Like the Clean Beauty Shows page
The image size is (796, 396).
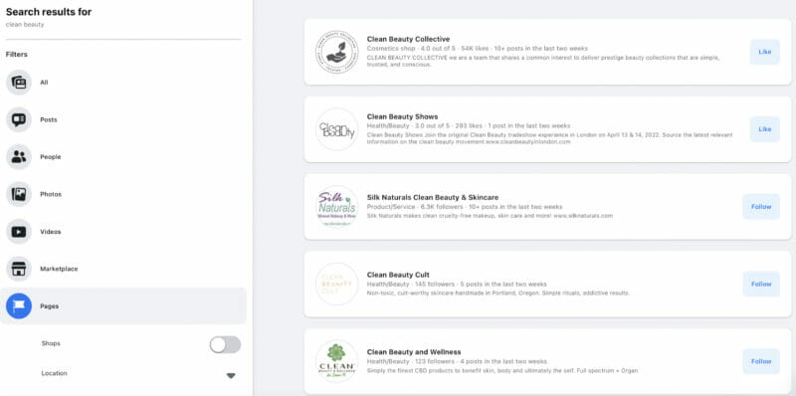[x=764, y=129]
